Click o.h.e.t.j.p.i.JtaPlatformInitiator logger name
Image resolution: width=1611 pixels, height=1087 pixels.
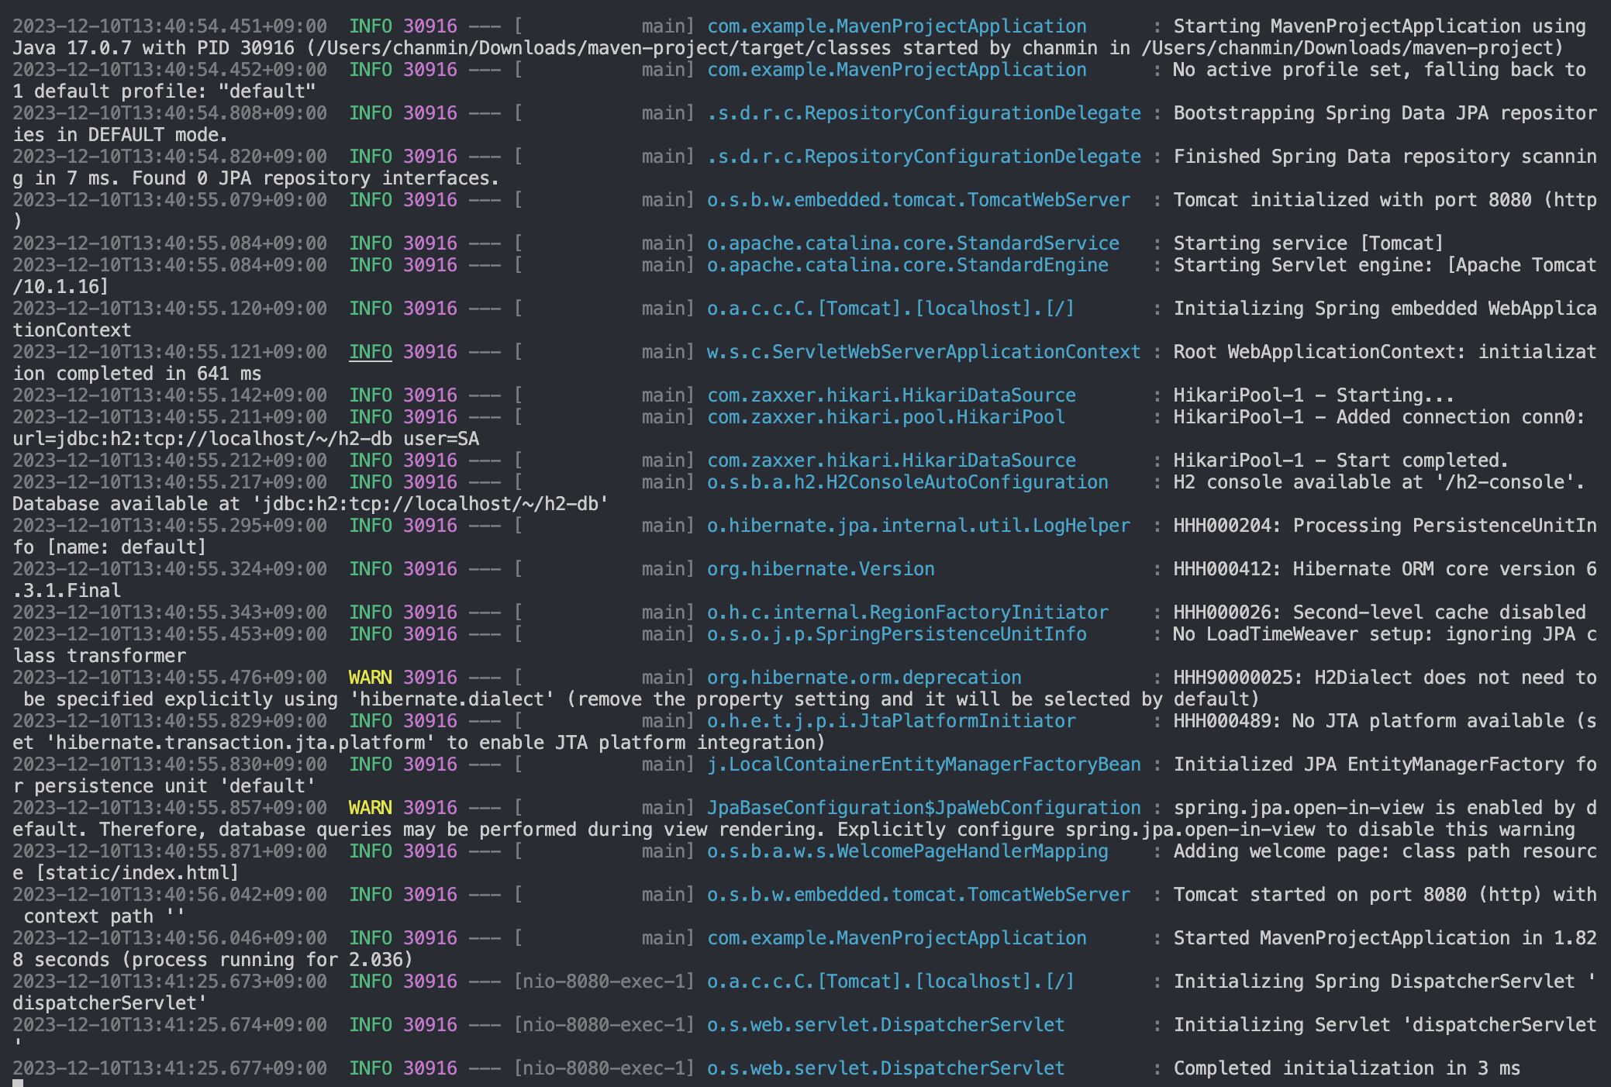(891, 721)
